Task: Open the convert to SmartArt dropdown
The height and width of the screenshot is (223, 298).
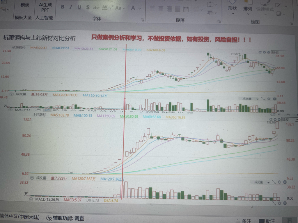Action: click(x=212, y=13)
